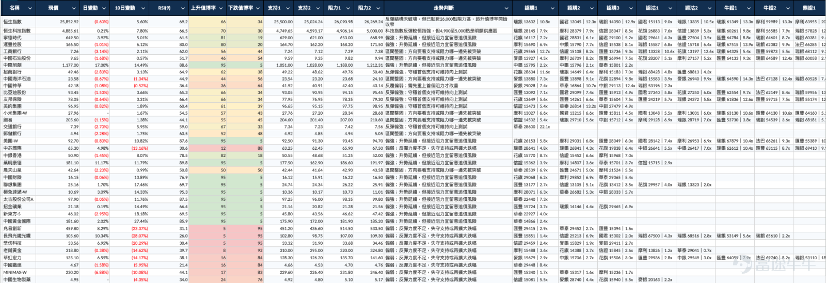
Task: Select the 藥明康德 name cell
Action: [19, 163]
